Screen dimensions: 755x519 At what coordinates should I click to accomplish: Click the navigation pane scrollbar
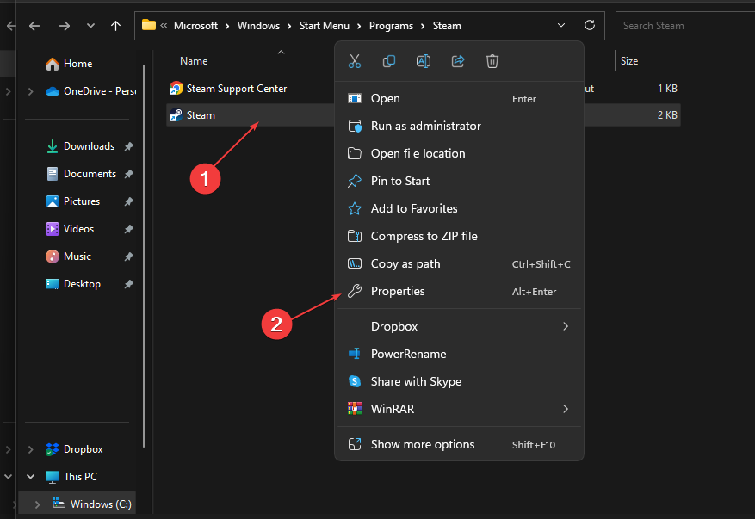point(144,256)
